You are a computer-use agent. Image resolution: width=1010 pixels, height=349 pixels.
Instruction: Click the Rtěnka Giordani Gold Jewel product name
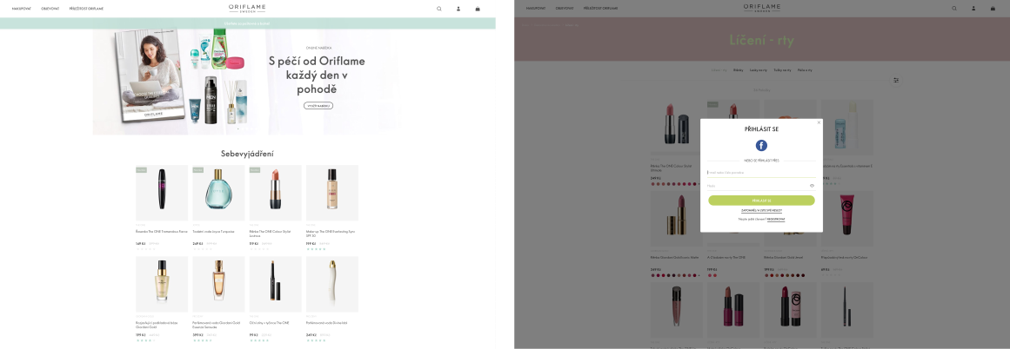[783, 257]
